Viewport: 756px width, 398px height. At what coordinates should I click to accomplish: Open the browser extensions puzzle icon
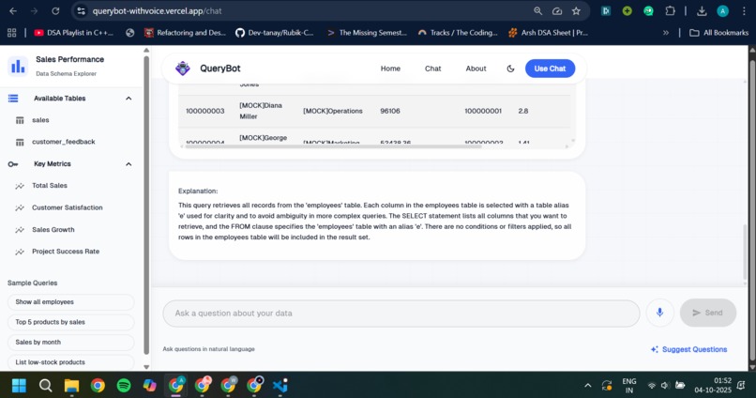click(x=670, y=10)
